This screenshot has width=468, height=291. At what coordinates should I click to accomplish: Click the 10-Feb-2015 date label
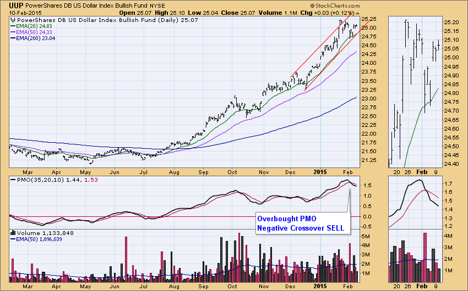click(25, 13)
